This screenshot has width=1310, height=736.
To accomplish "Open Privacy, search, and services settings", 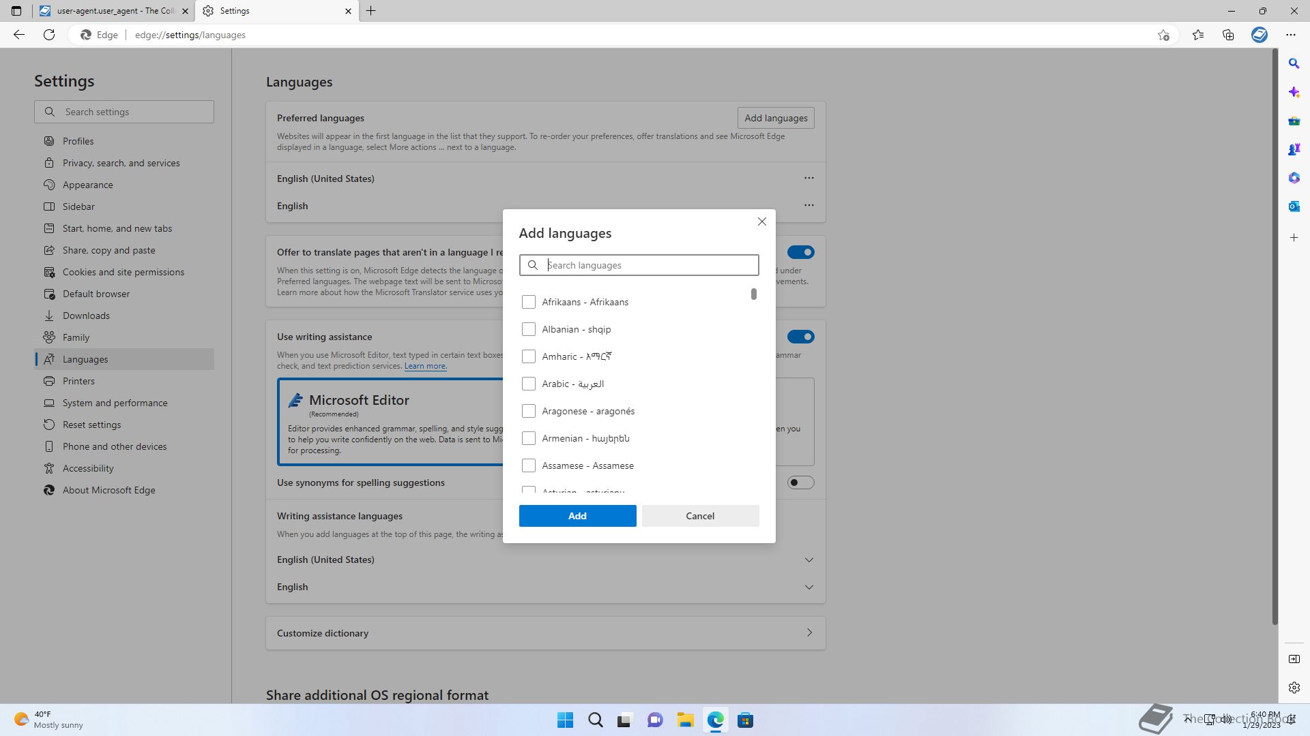I will pos(124,163).
